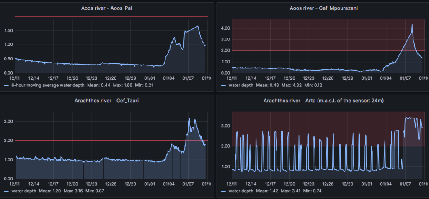Open the Aoos river - Gef_Mpourazani panel title menu
This screenshot has height=199, width=429.
[x=320, y=8]
